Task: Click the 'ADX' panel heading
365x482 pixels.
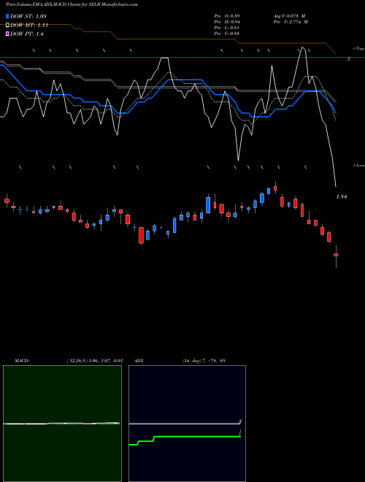Action: coord(139,361)
